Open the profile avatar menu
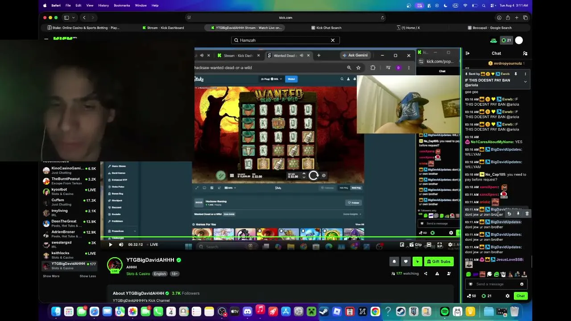This screenshot has height=321, width=571. click(519, 40)
